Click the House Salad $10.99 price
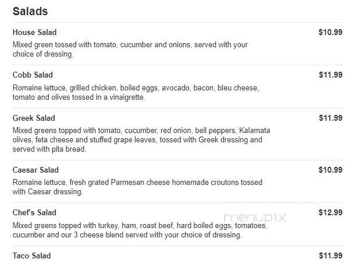The image size is (359, 266). pyautogui.click(x=330, y=32)
